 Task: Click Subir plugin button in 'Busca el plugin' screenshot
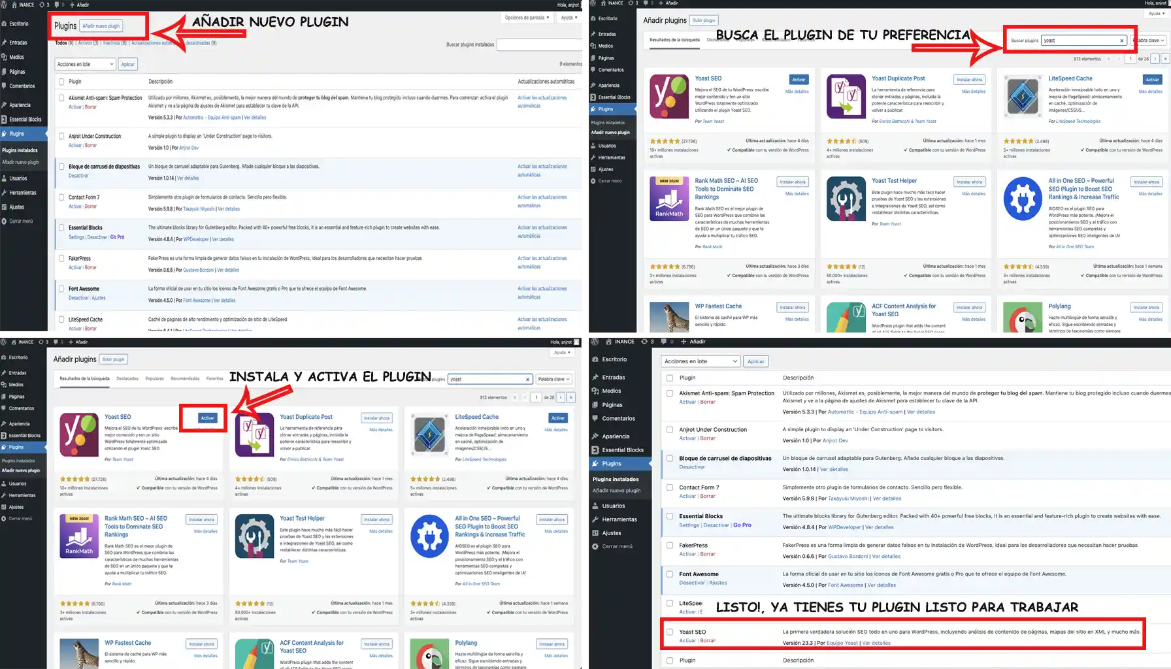(x=704, y=20)
